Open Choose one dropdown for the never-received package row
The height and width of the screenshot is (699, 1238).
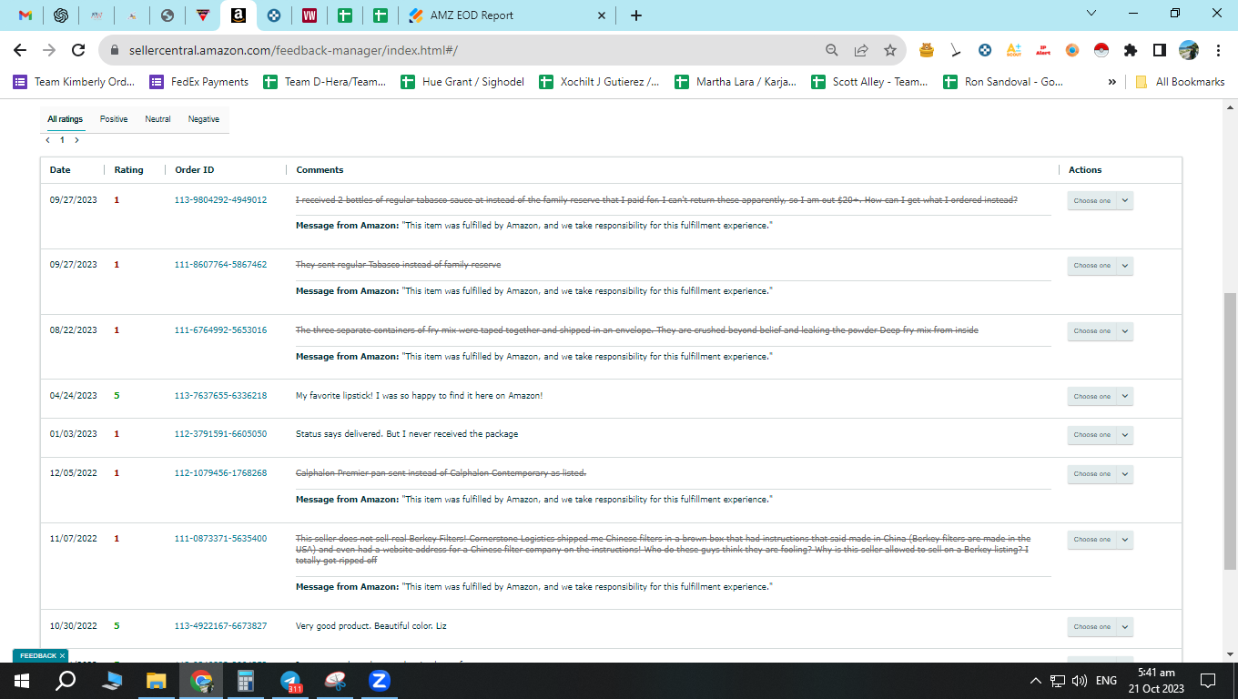pyautogui.click(x=1100, y=435)
